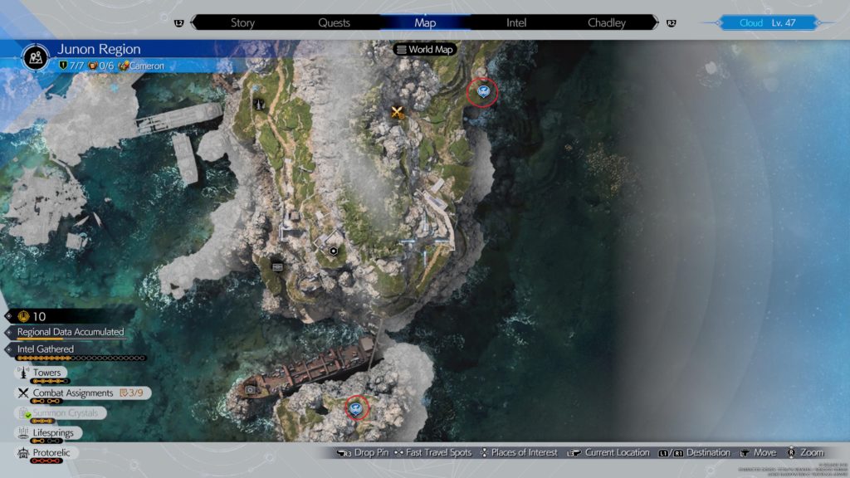Click the tower icon on the map

point(260,105)
